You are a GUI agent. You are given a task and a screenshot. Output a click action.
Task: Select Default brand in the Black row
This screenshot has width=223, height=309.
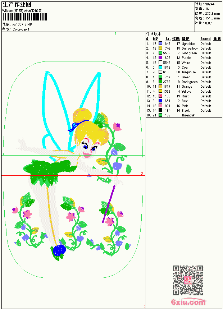click(x=206, y=111)
